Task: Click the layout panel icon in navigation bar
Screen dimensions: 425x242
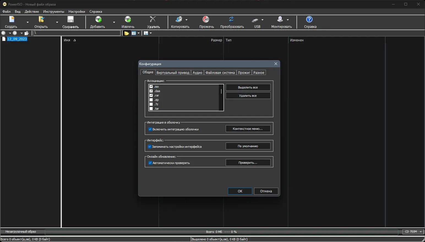Action: click(146, 33)
